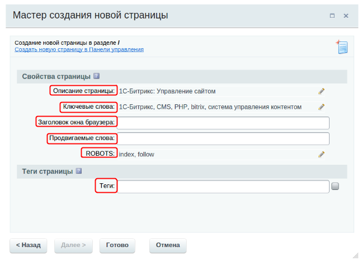Click the Заголовок окна браузера input field
This screenshot has width=362, height=260.
[223, 123]
